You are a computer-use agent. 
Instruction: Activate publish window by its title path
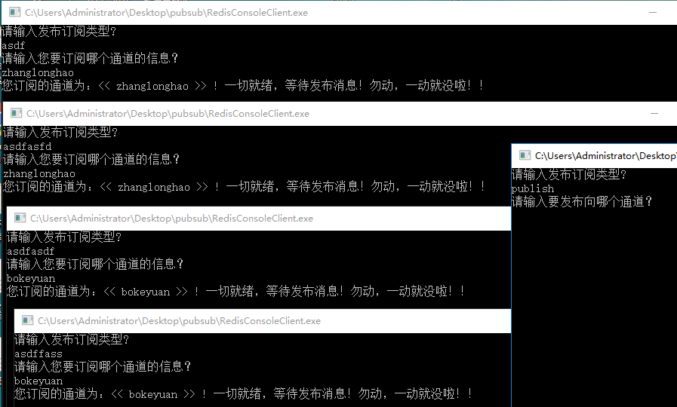[605, 155]
